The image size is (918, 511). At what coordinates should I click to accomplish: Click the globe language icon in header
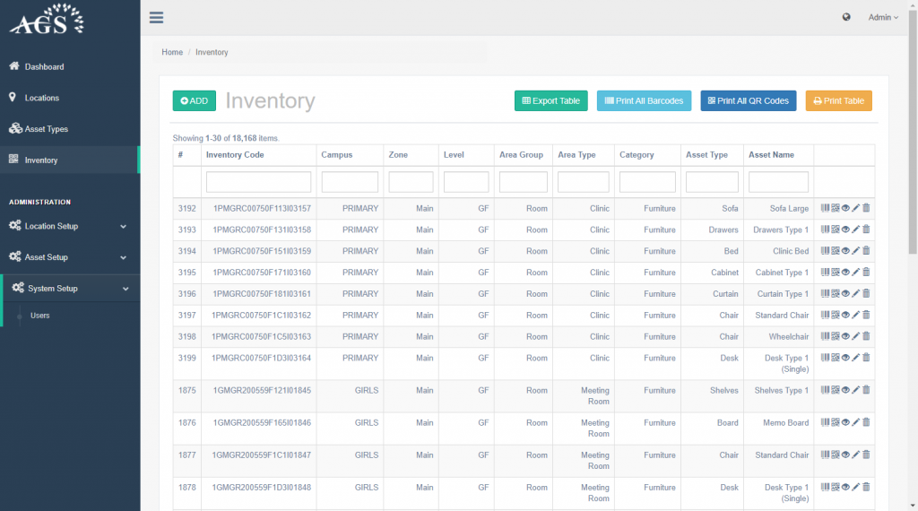(846, 17)
